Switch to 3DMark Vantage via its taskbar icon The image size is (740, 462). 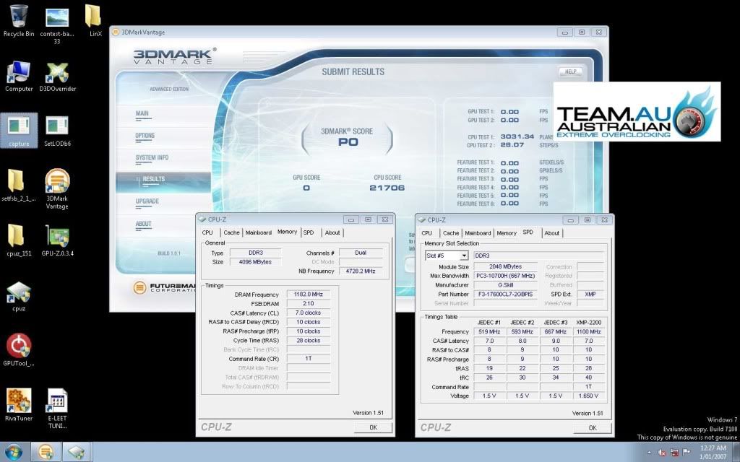46,452
